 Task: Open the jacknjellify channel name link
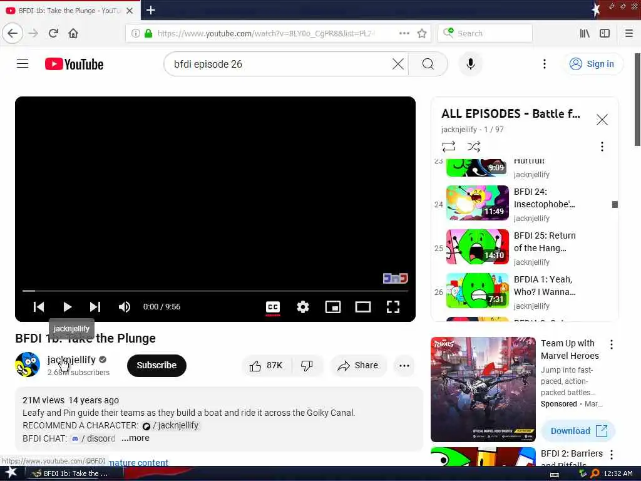(71, 359)
